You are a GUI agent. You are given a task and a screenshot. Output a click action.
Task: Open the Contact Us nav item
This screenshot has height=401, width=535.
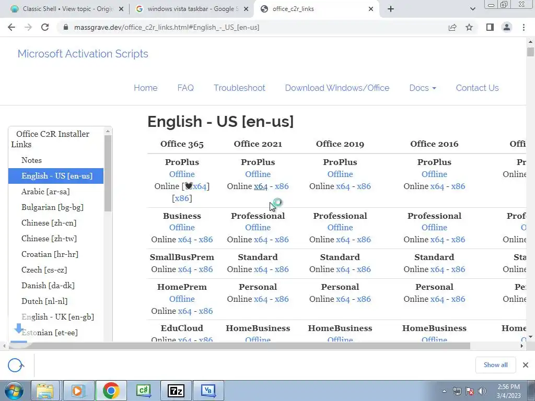tap(477, 88)
